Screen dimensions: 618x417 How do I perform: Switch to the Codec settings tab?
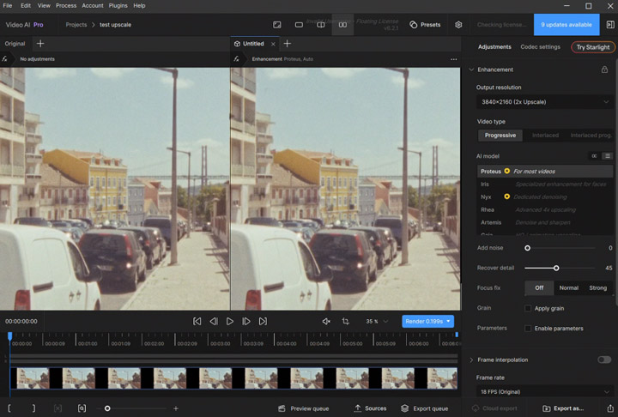coord(540,47)
